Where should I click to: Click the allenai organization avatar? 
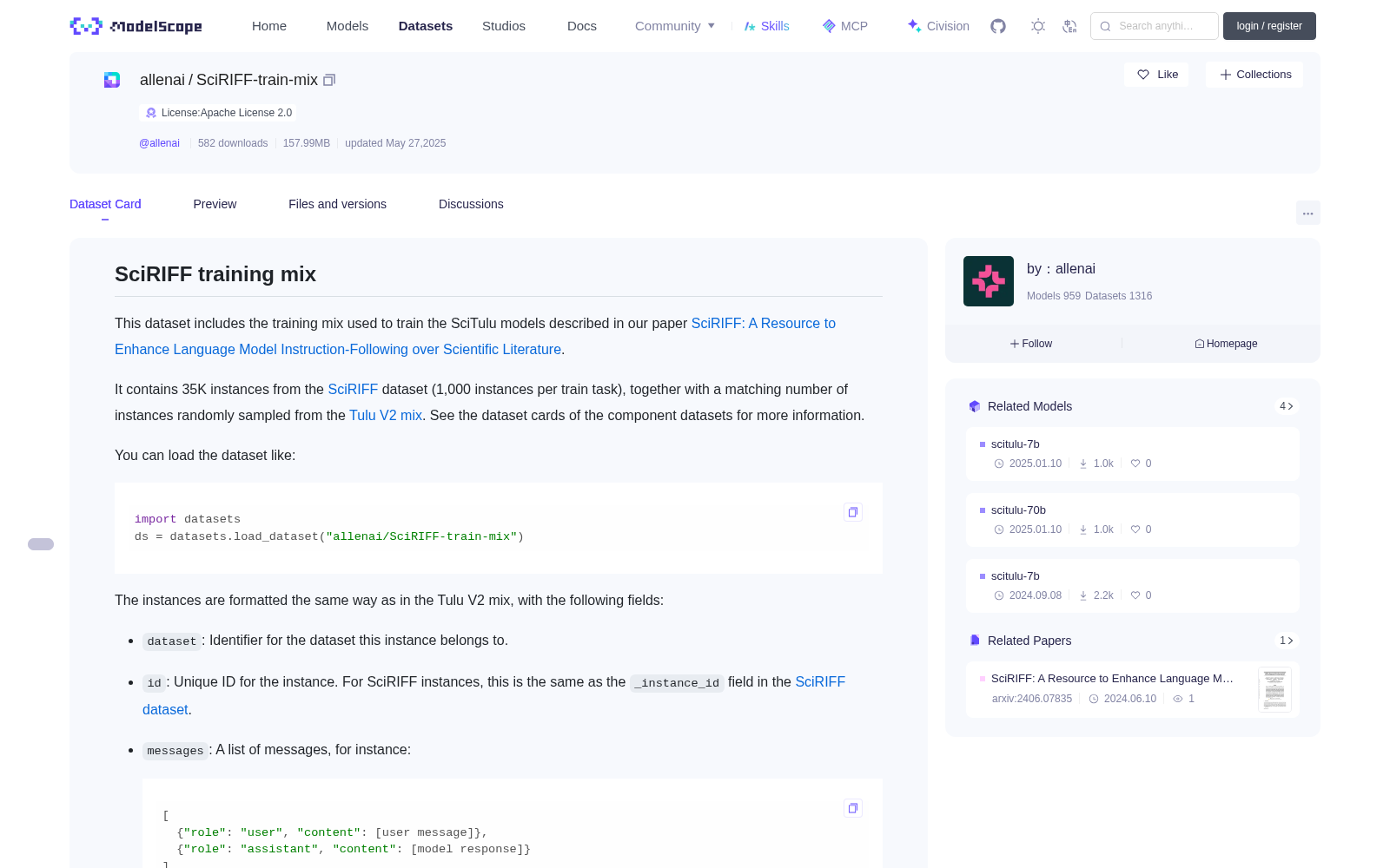coord(989,281)
